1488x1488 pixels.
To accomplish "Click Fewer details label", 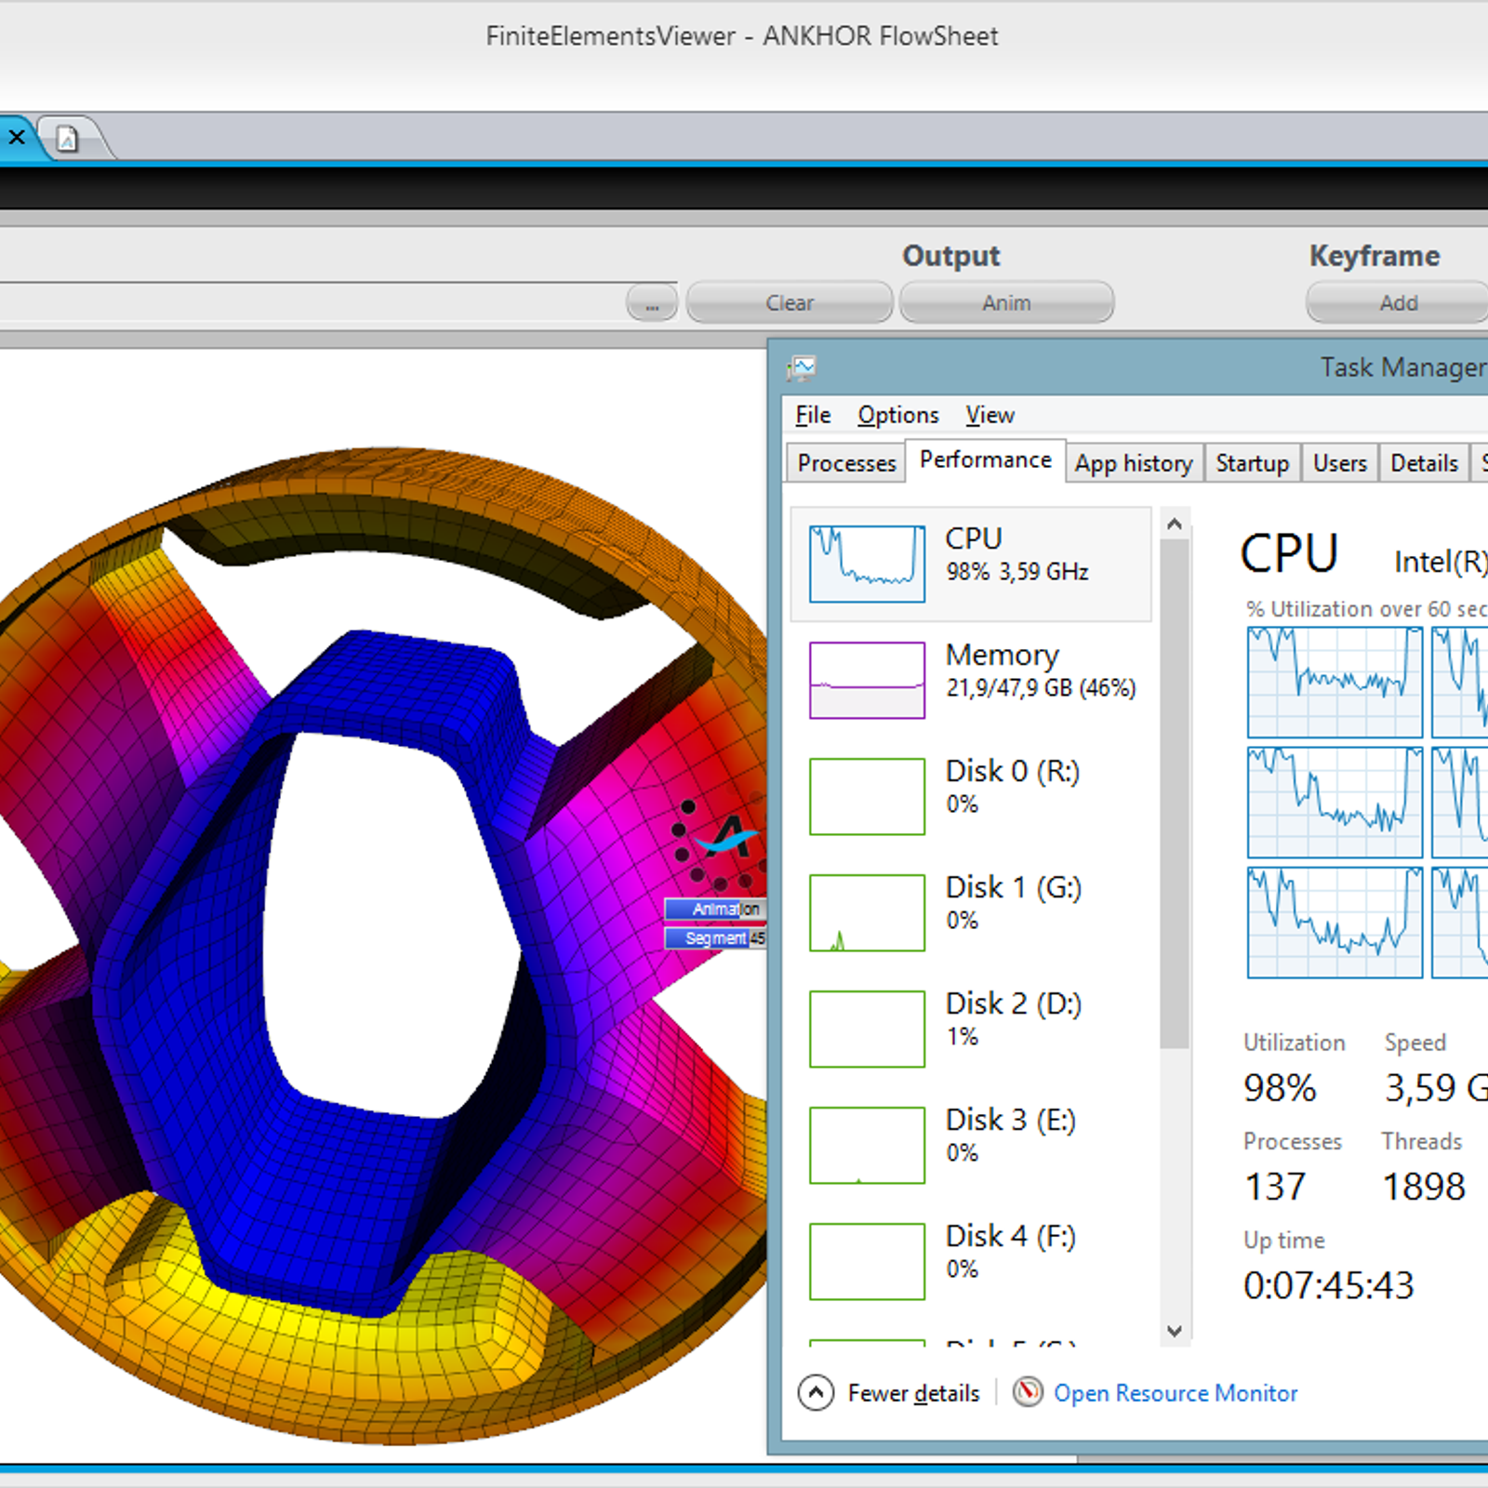I will 913,1393.
